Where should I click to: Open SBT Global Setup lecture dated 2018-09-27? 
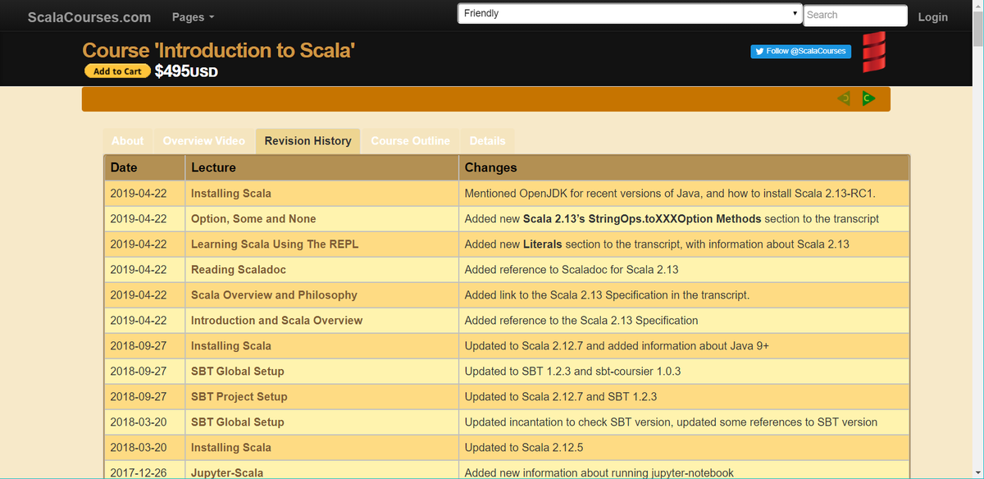pyautogui.click(x=238, y=372)
